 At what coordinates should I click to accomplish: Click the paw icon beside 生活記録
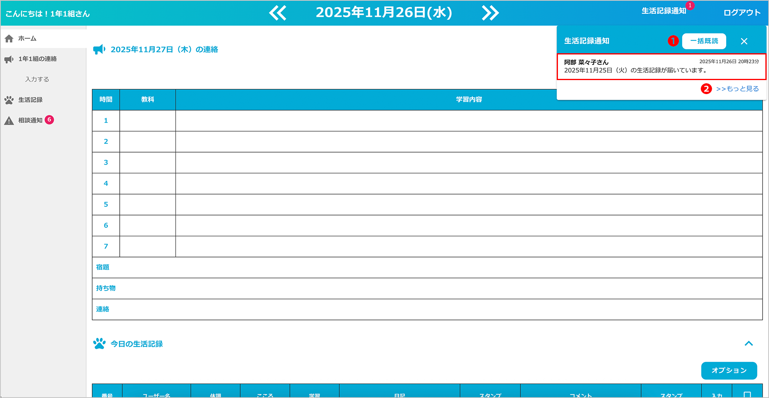(x=9, y=100)
